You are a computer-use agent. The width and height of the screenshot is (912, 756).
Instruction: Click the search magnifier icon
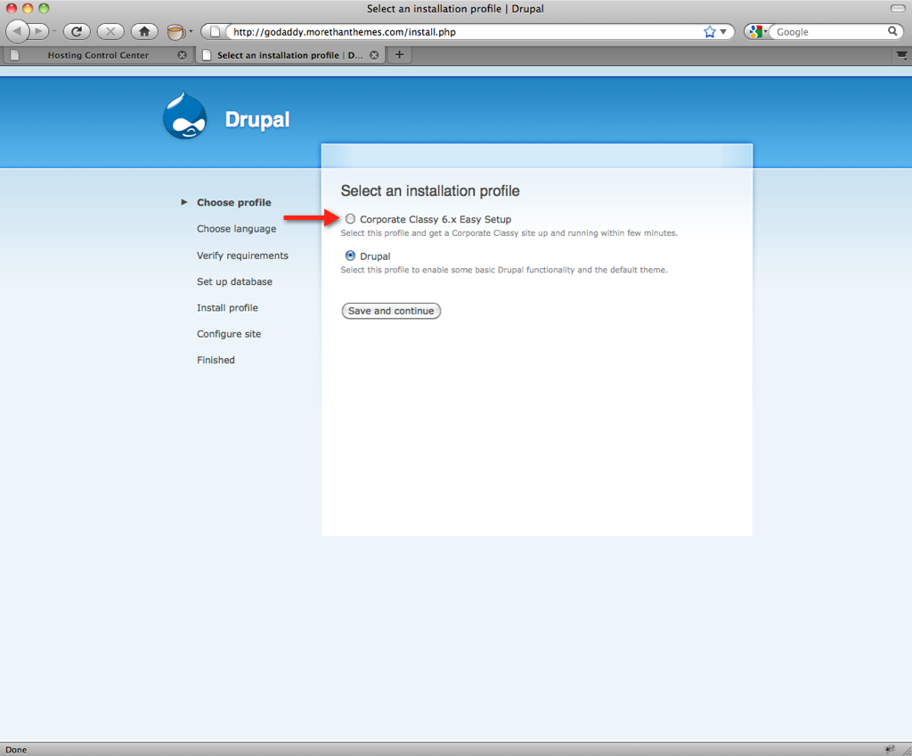tap(892, 31)
